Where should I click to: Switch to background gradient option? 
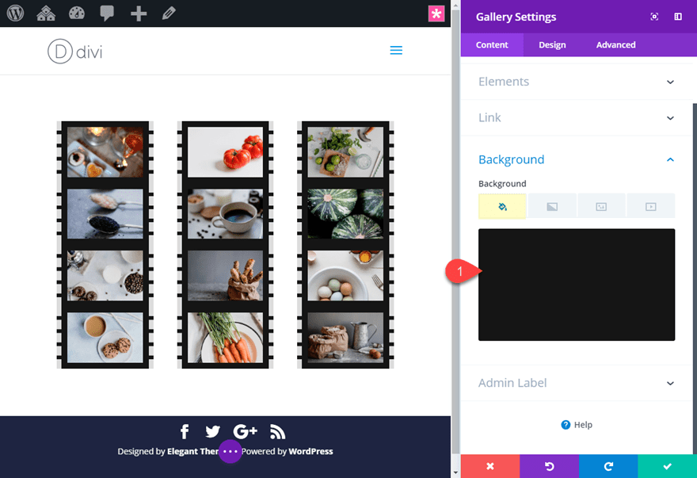click(x=552, y=206)
